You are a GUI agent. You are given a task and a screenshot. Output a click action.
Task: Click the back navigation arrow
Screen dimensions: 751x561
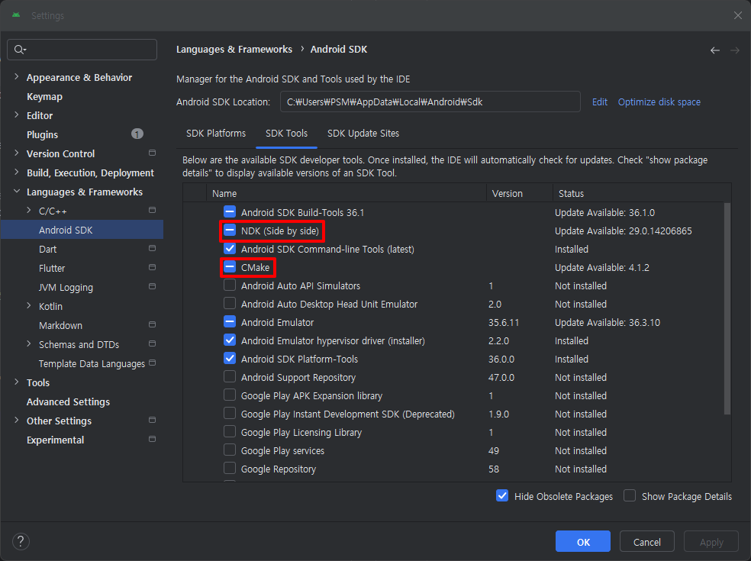(x=714, y=50)
